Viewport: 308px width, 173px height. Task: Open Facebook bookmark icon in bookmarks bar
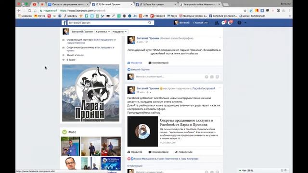point(60,16)
